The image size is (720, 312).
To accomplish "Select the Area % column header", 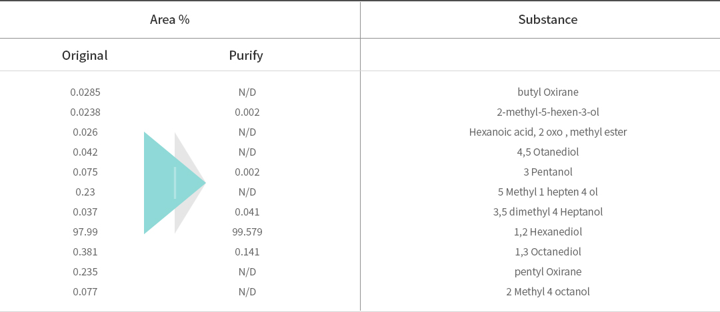I will [x=170, y=20].
